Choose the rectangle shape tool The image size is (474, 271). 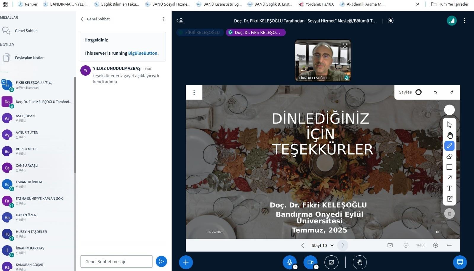click(x=449, y=167)
